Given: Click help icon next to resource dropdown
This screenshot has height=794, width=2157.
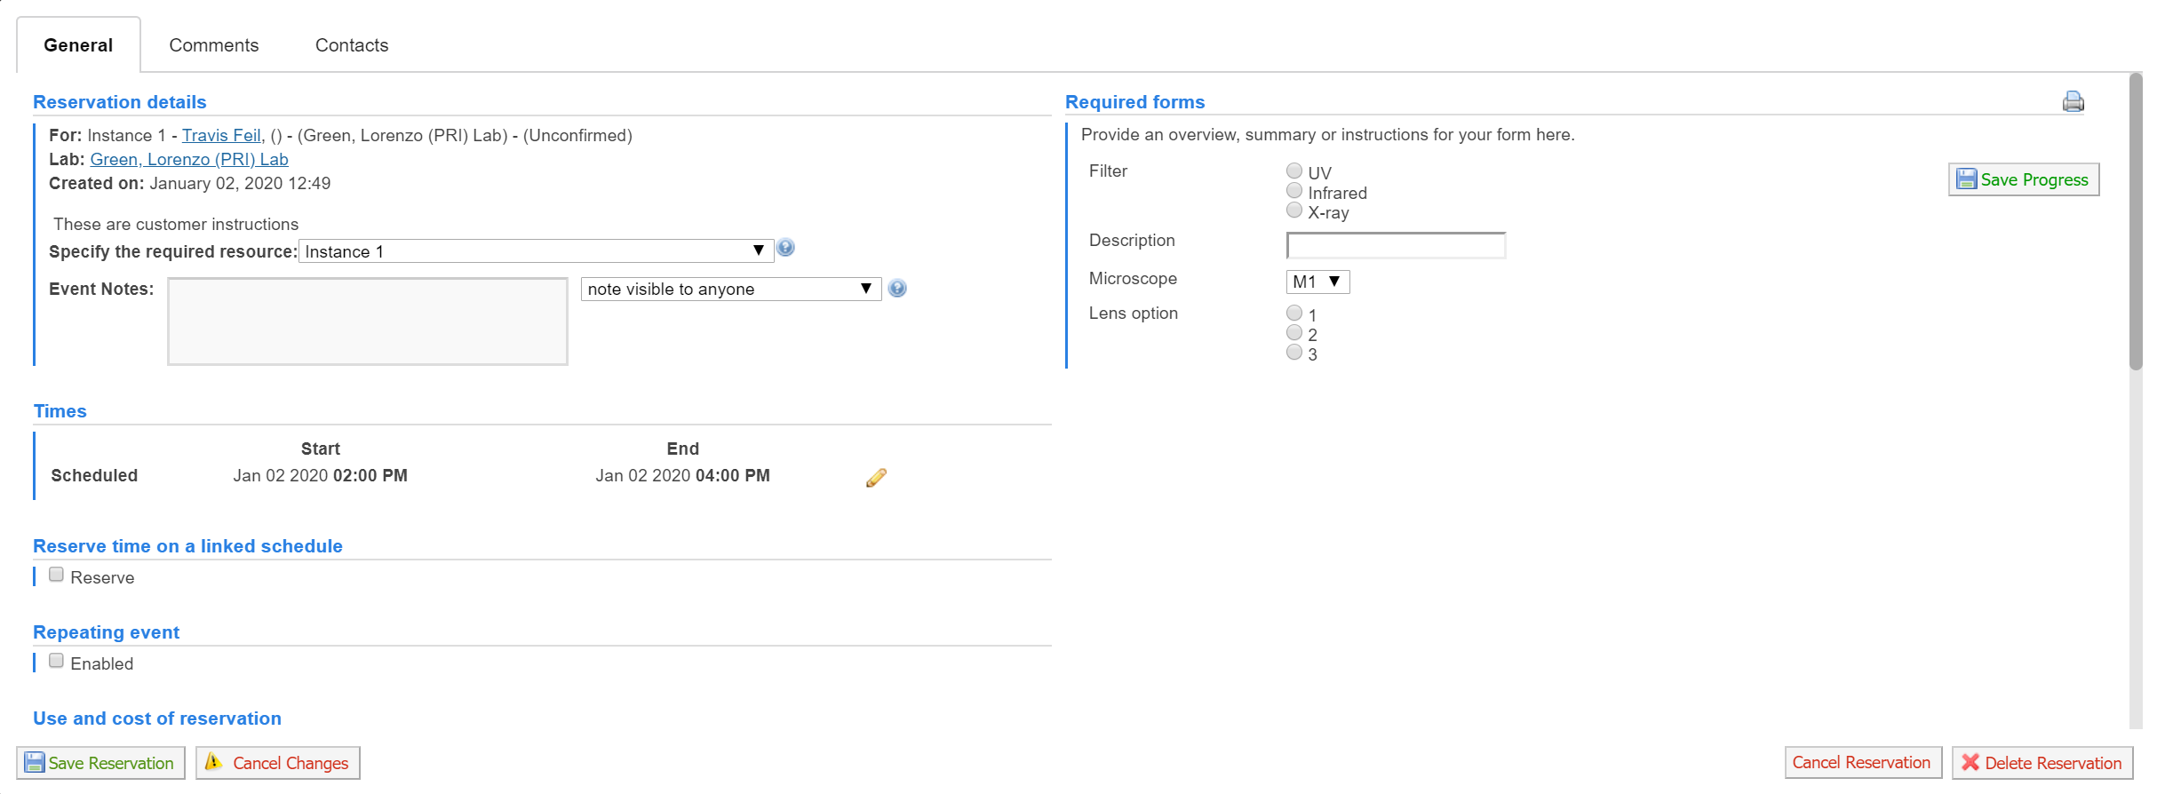Looking at the screenshot, I should tap(785, 249).
